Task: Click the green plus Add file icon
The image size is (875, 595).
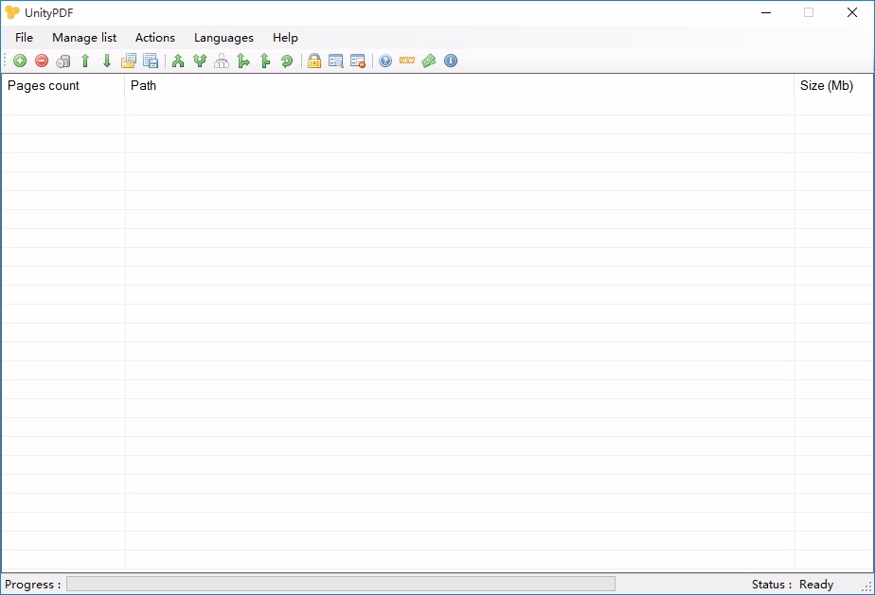Action: click(20, 61)
